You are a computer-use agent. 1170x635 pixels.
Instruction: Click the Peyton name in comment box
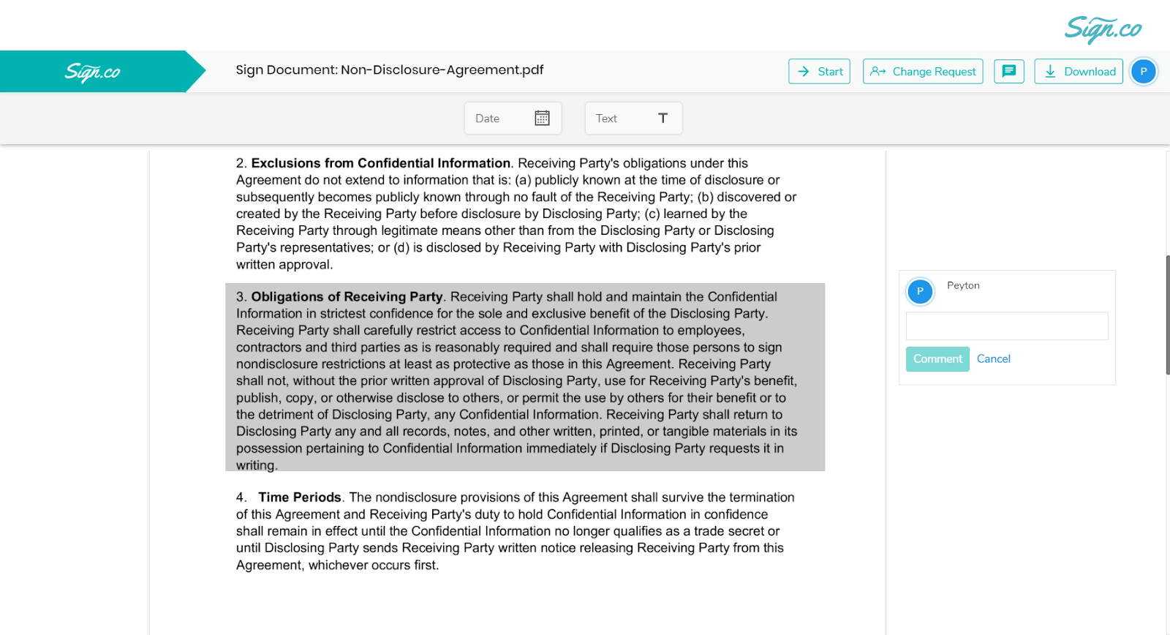(963, 285)
